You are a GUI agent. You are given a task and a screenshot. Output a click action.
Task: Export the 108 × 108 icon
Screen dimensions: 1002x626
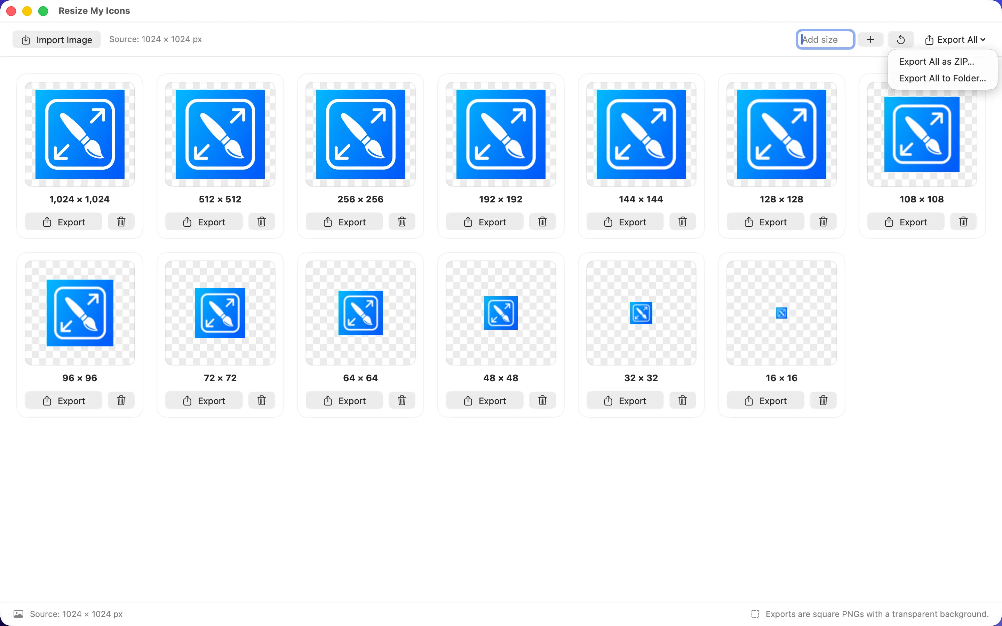point(906,222)
